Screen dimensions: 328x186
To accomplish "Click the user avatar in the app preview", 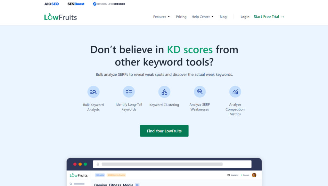I will (x=254, y=175).
